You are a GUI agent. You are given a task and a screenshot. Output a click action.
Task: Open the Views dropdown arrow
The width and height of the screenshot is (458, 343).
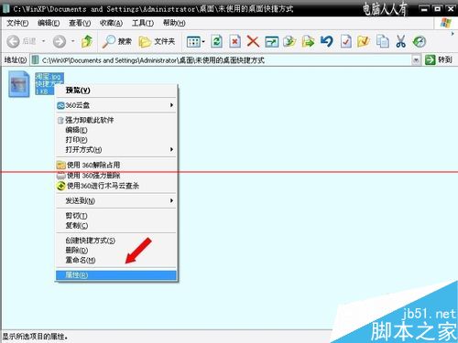(x=203, y=41)
